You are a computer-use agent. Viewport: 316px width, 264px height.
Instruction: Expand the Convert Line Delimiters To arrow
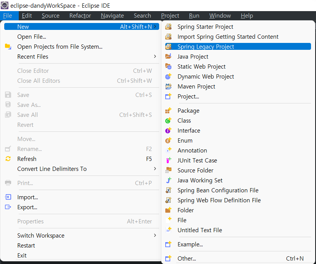click(x=155, y=169)
